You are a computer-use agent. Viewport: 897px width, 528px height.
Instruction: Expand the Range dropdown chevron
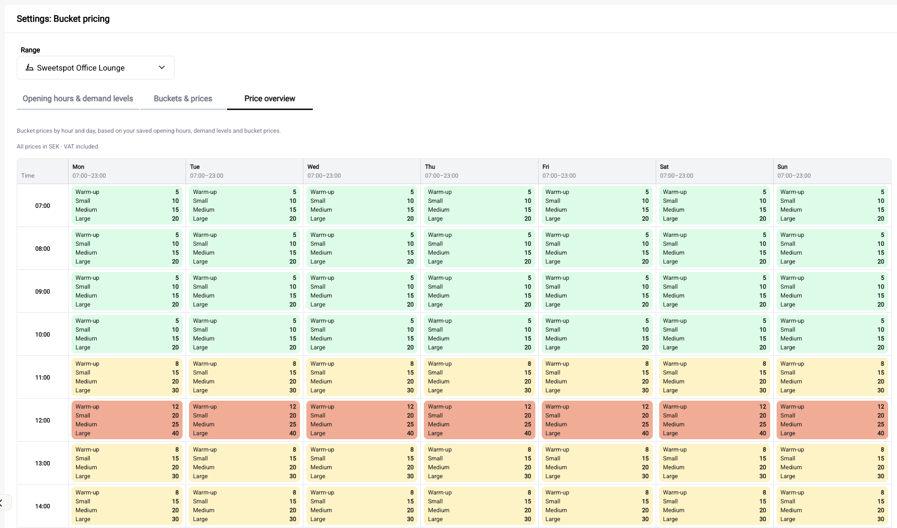(x=162, y=68)
